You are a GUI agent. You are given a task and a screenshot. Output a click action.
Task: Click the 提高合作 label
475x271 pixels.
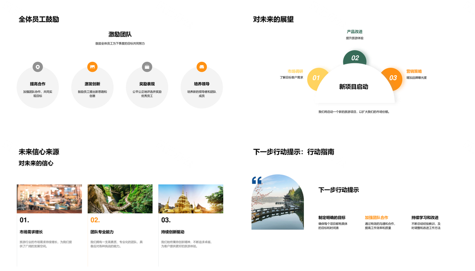[x=38, y=84]
